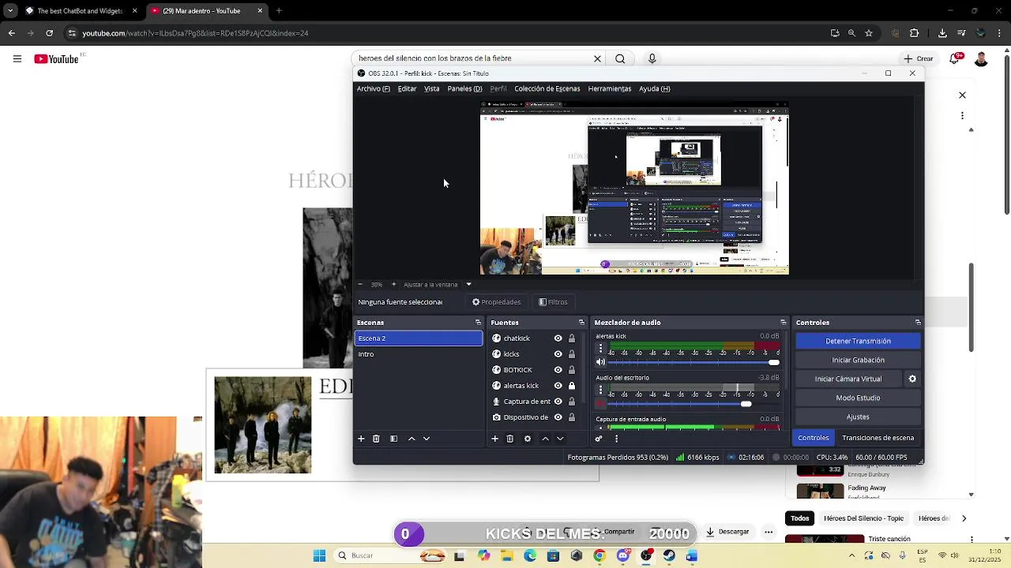The width and height of the screenshot is (1011, 568).
Task: Click Detener Transmisión button
Action: [858, 341]
